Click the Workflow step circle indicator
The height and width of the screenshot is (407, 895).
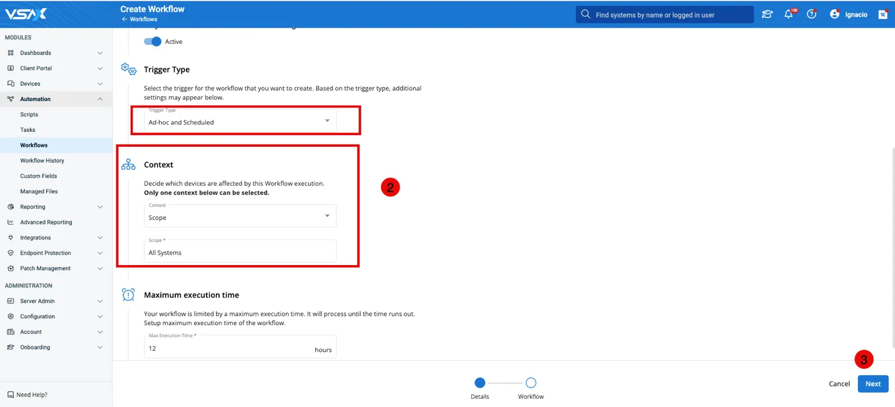(531, 383)
